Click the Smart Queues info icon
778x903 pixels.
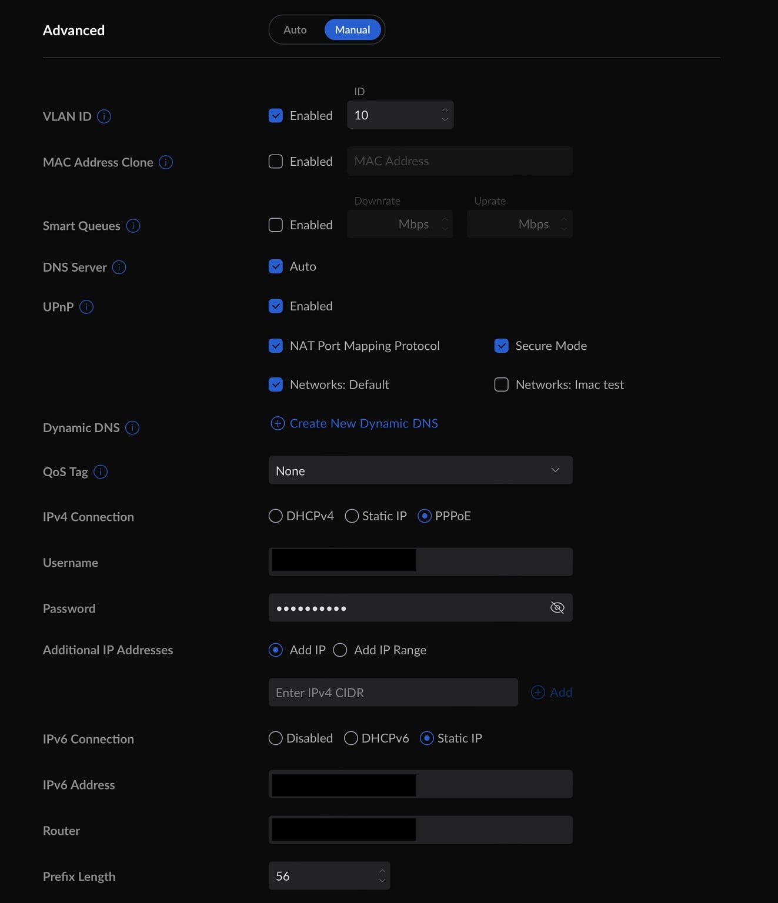click(133, 226)
